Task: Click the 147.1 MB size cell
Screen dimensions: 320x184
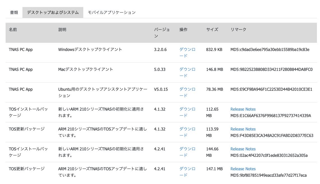Action: pyautogui.click(x=214, y=169)
